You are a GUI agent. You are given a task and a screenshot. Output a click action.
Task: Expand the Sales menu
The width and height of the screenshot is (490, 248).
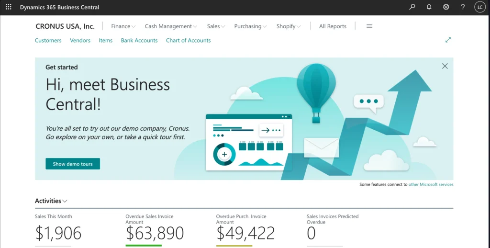(216, 26)
